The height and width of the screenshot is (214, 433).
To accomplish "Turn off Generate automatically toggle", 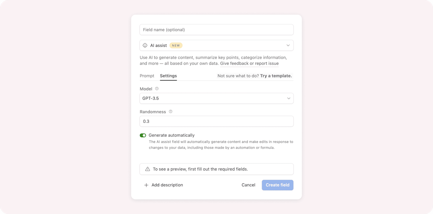I will pyautogui.click(x=143, y=136).
